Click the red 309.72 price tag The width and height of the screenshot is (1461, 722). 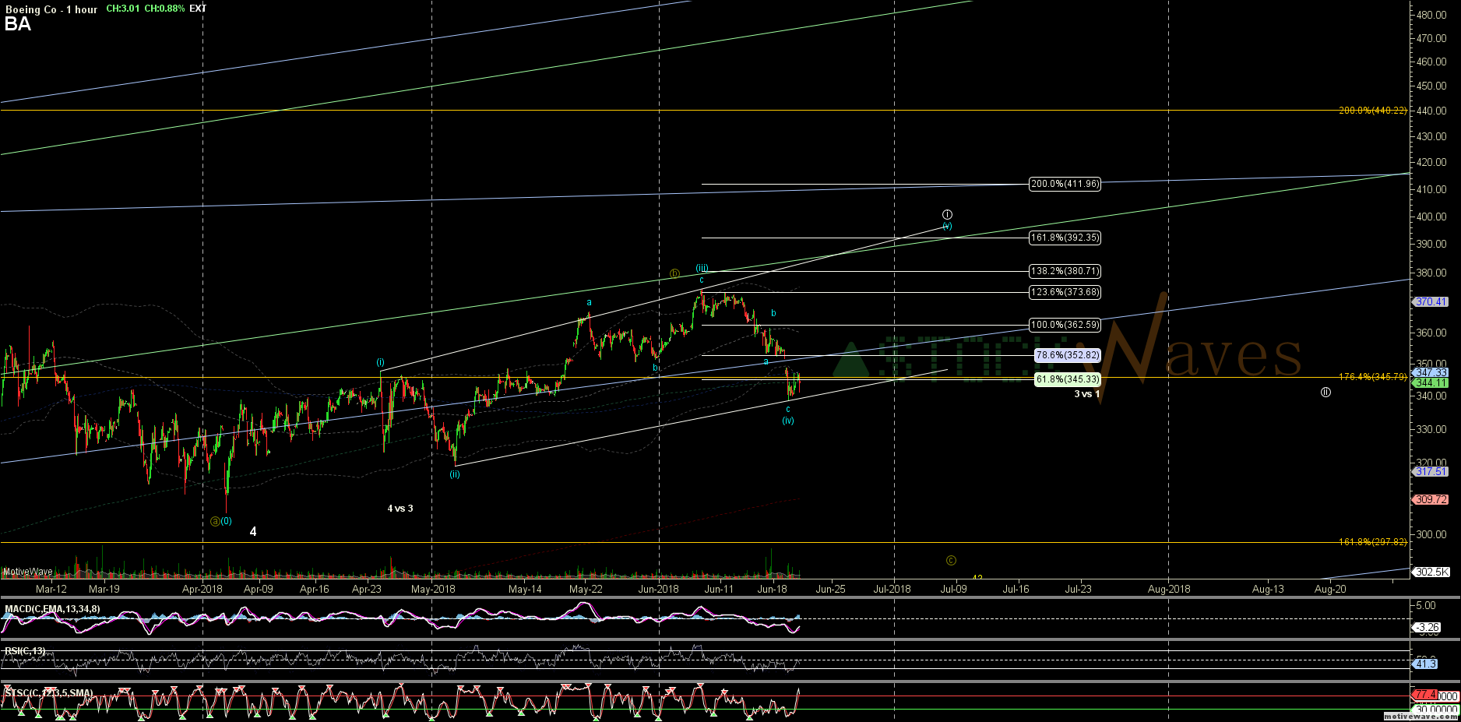pyautogui.click(x=1431, y=499)
